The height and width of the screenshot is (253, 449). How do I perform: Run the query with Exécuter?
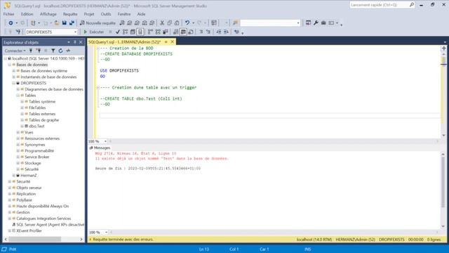[93, 32]
